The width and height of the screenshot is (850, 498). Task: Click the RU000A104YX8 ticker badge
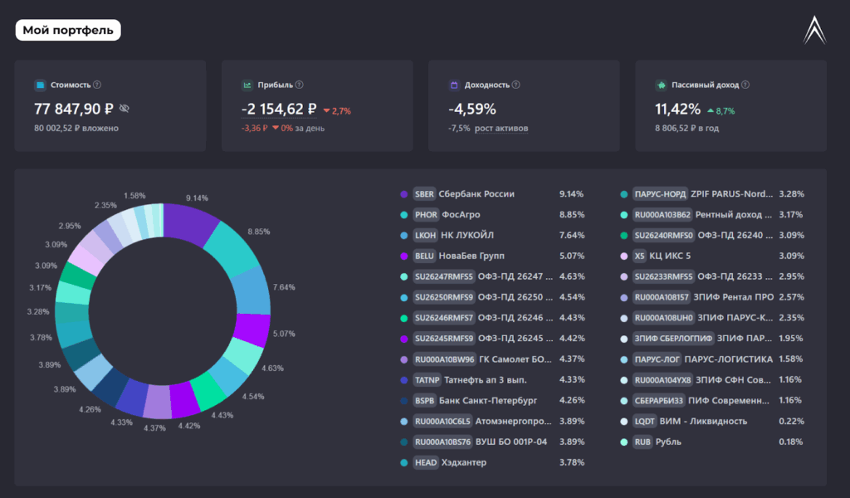pyautogui.click(x=662, y=380)
